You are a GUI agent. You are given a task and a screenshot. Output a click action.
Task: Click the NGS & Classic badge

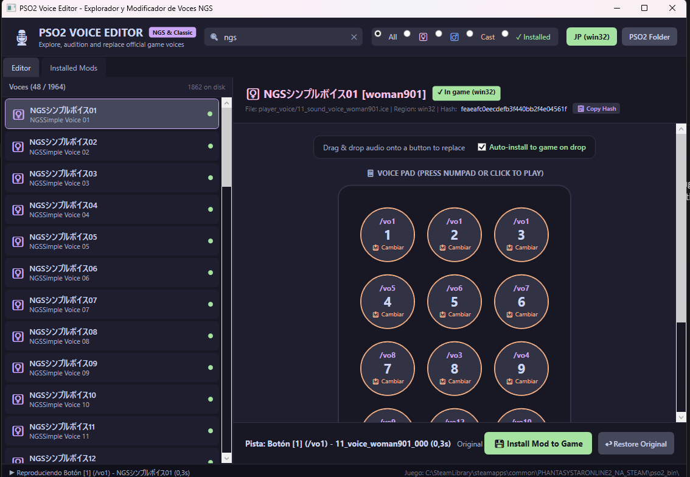pyautogui.click(x=173, y=33)
